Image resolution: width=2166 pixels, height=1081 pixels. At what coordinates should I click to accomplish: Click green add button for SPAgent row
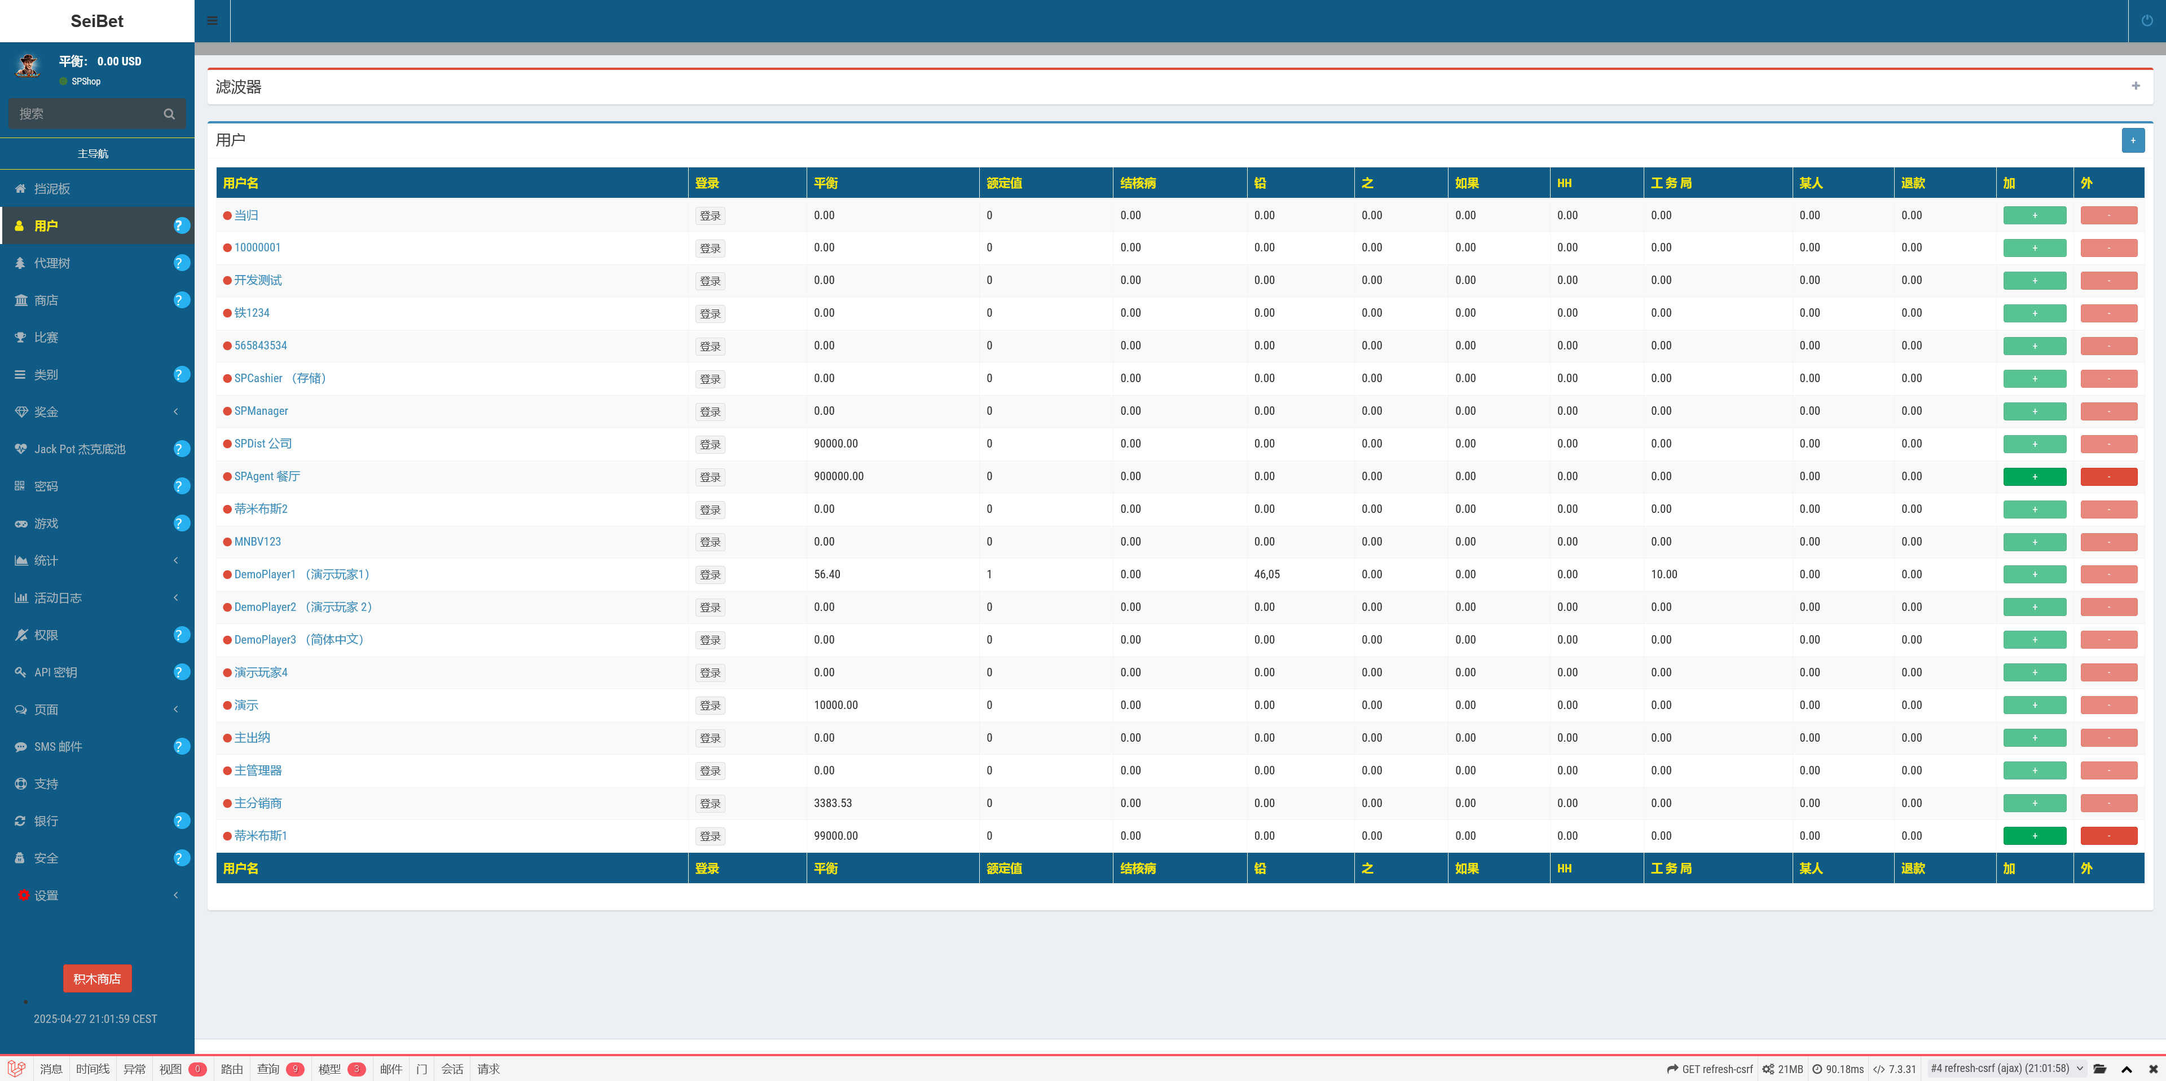(x=2034, y=476)
